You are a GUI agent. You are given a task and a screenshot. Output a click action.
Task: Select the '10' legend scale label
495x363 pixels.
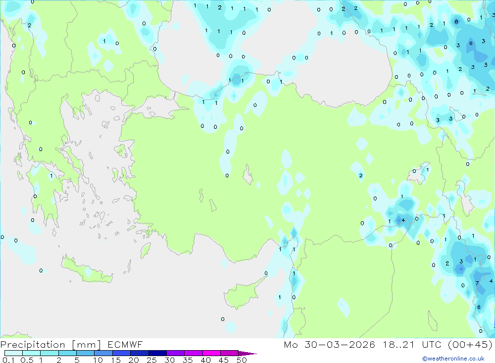[98, 360]
